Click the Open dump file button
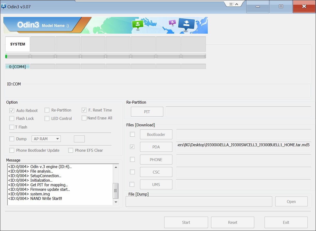316x231 pixels. click(291, 202)
